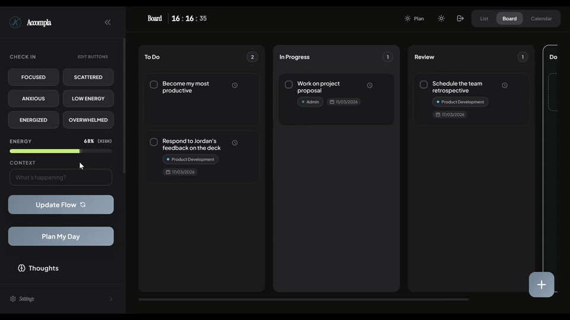
Task: Expand the Settings section
Action: [61, 299]
